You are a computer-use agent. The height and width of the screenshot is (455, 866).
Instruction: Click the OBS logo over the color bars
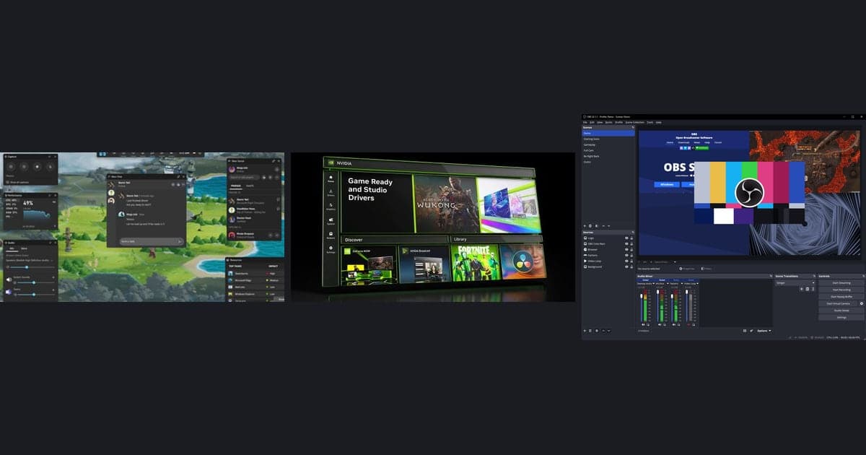pos(748,193)
